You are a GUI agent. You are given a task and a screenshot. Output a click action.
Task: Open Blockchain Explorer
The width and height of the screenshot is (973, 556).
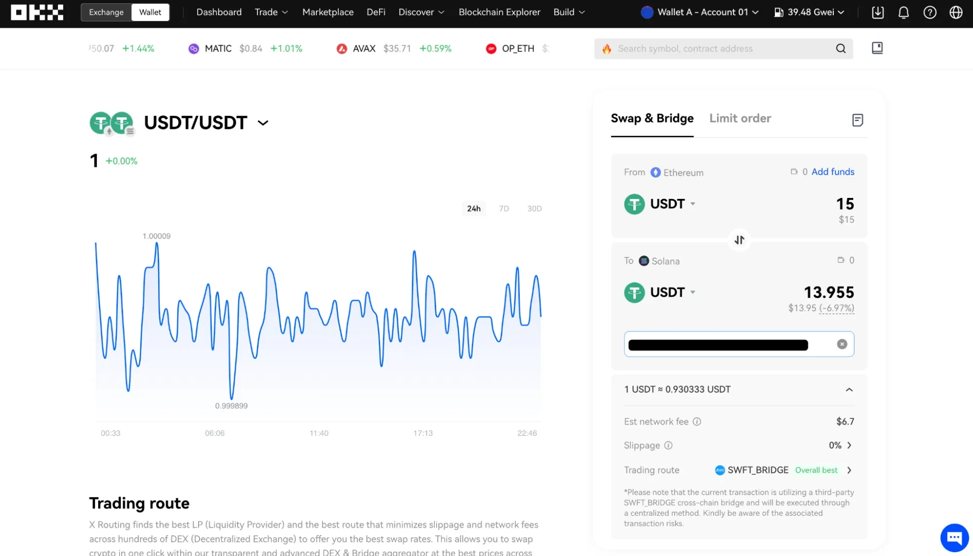click(x=499, y=12)
